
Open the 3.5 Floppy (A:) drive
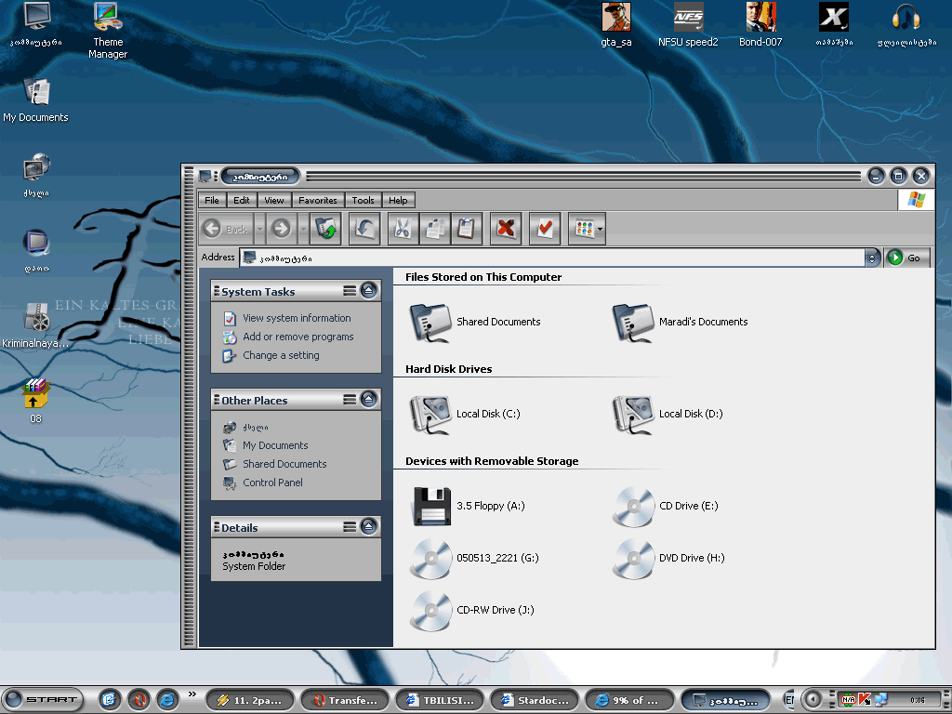point(430,507)
